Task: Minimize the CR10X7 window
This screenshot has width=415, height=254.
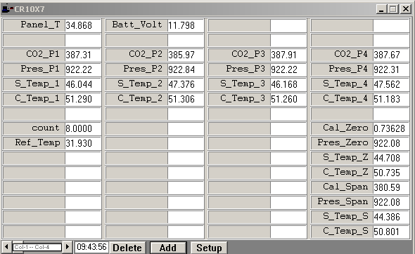Action: pos(381,9)
